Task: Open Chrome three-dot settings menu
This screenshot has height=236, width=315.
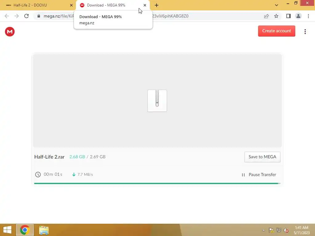Action: [308, 16]
